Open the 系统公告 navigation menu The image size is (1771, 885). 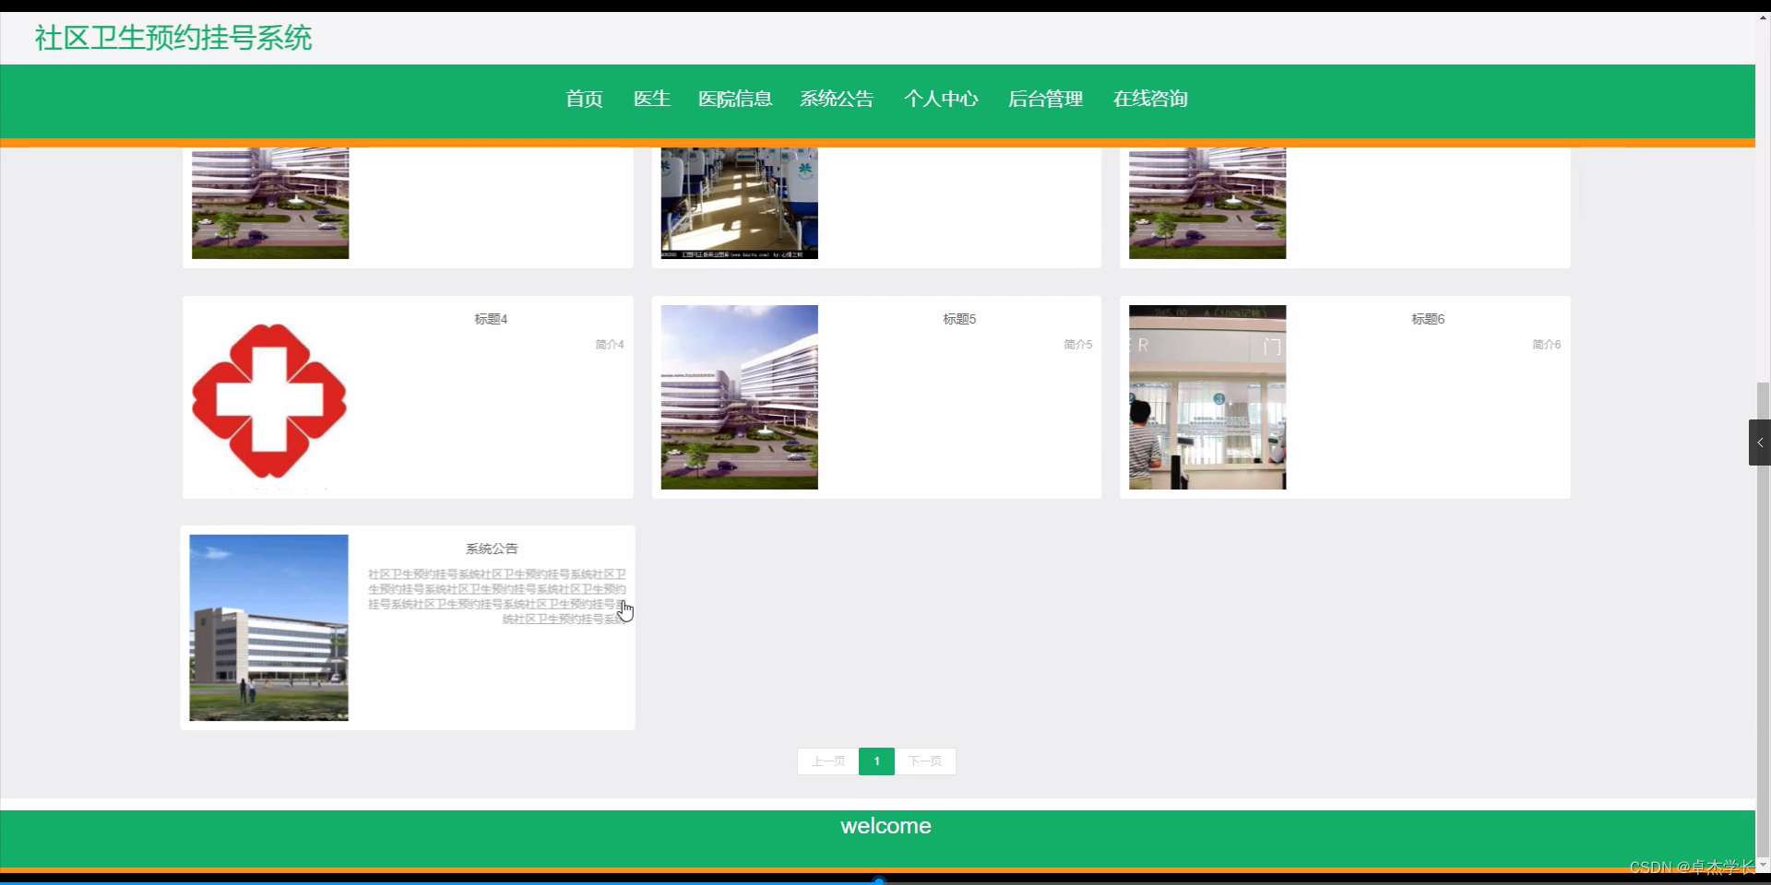(836, 99)
